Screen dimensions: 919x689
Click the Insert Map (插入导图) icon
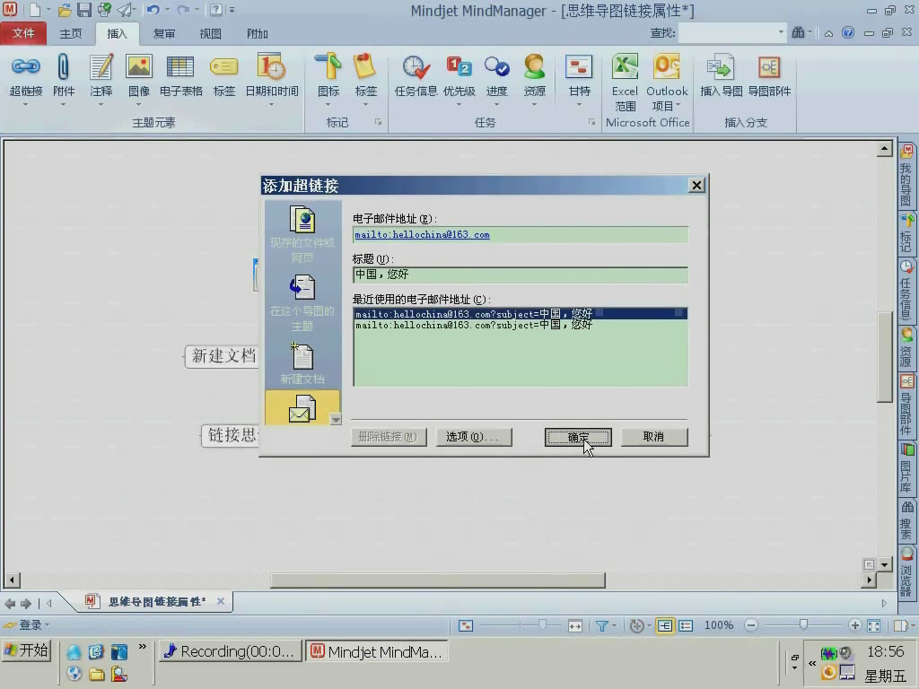pos(721,66)
